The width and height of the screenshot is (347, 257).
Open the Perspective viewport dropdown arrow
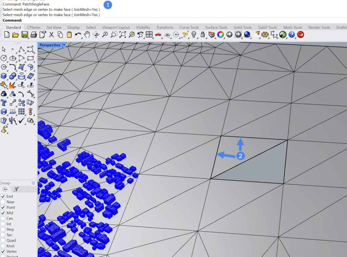tap(64, 45)
